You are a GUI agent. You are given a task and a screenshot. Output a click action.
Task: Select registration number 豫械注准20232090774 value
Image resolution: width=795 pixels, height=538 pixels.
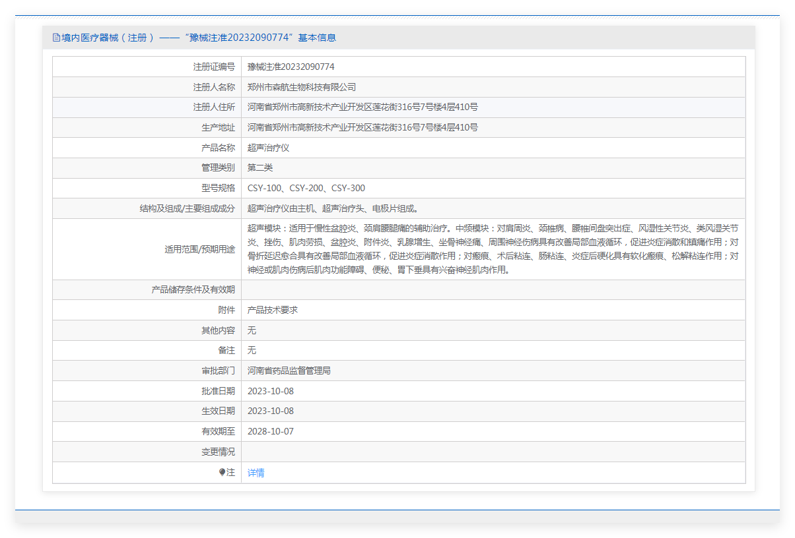[x=291, y=67]
